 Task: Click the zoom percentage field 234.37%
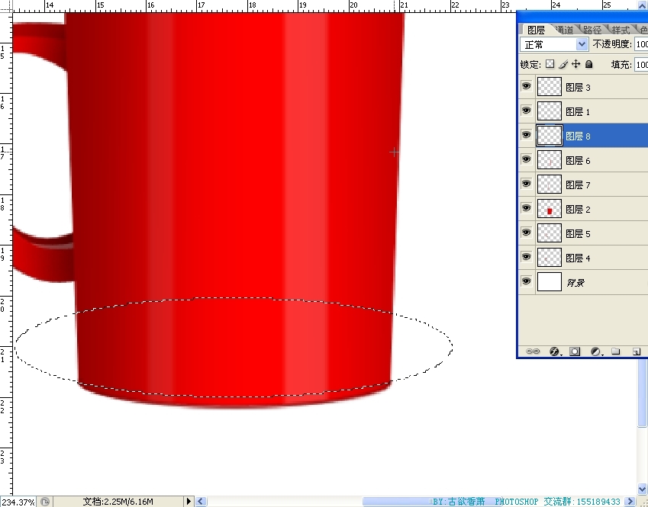coord(18,502)
